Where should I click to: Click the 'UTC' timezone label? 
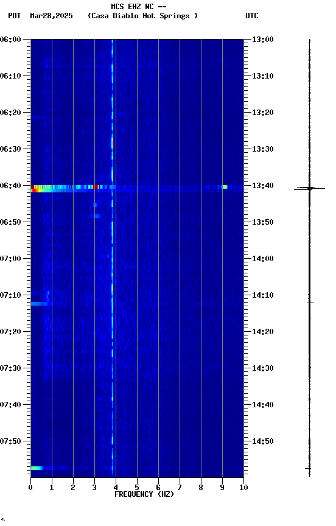coord(252,16)
